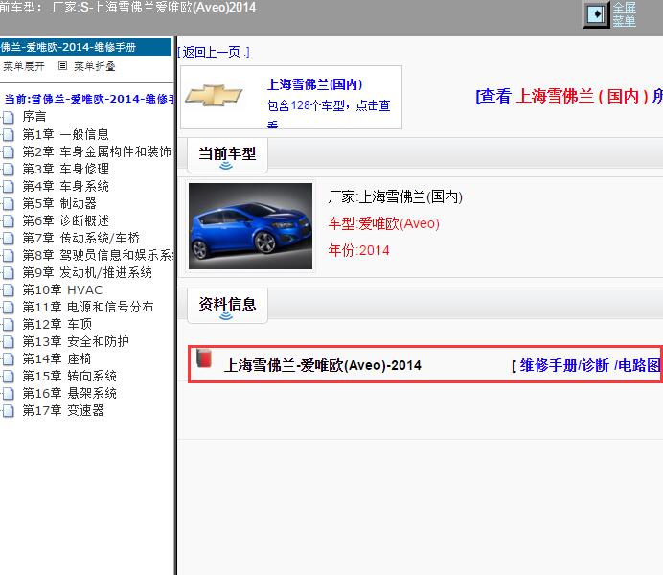Click page icon beside 第16章 悬架系统
This screenshot has height=575, width=663.
click(x=9, y=395)
